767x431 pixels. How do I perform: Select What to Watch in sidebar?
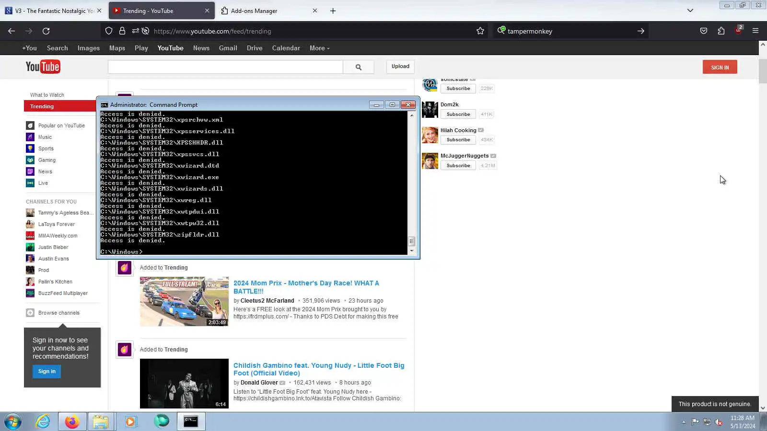pos(47,95)
